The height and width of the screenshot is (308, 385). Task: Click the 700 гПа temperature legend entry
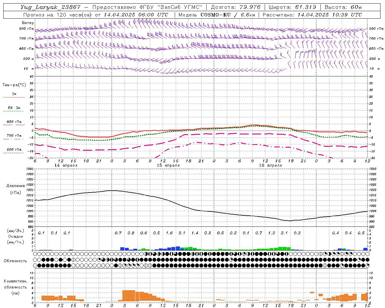[14, 136]
